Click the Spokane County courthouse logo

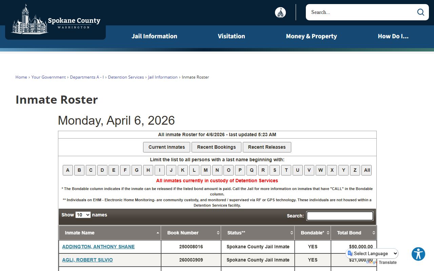point(56,20)
